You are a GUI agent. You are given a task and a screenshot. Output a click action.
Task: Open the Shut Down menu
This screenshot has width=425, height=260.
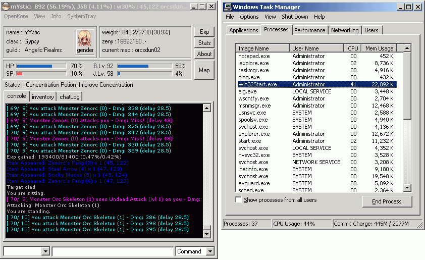point(295,17)
